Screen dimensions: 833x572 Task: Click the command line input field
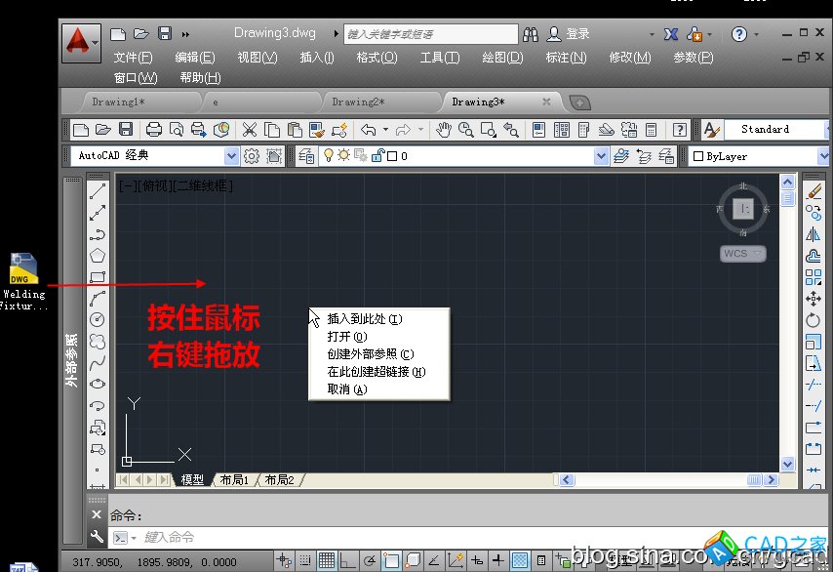[x=390, y=537]
